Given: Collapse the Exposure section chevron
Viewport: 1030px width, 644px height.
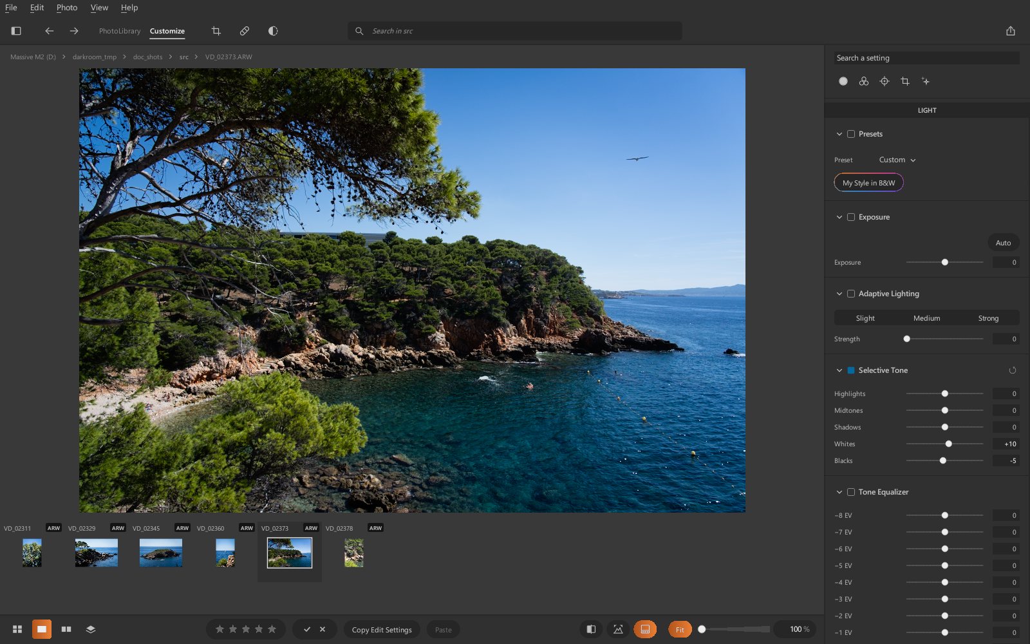Looking at the screenshot, I should tap(839, 217).
